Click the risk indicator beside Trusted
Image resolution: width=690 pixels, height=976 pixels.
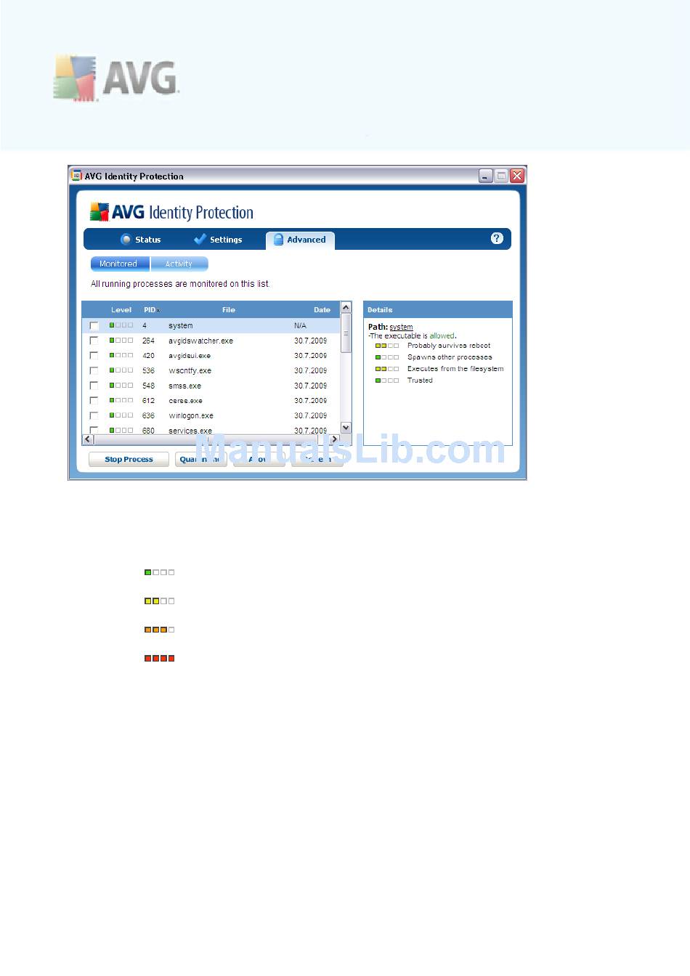[387, 381]
